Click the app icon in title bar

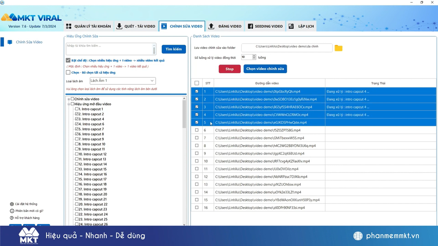[x=2, y=2]
